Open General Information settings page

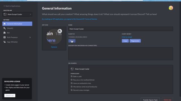17,24
